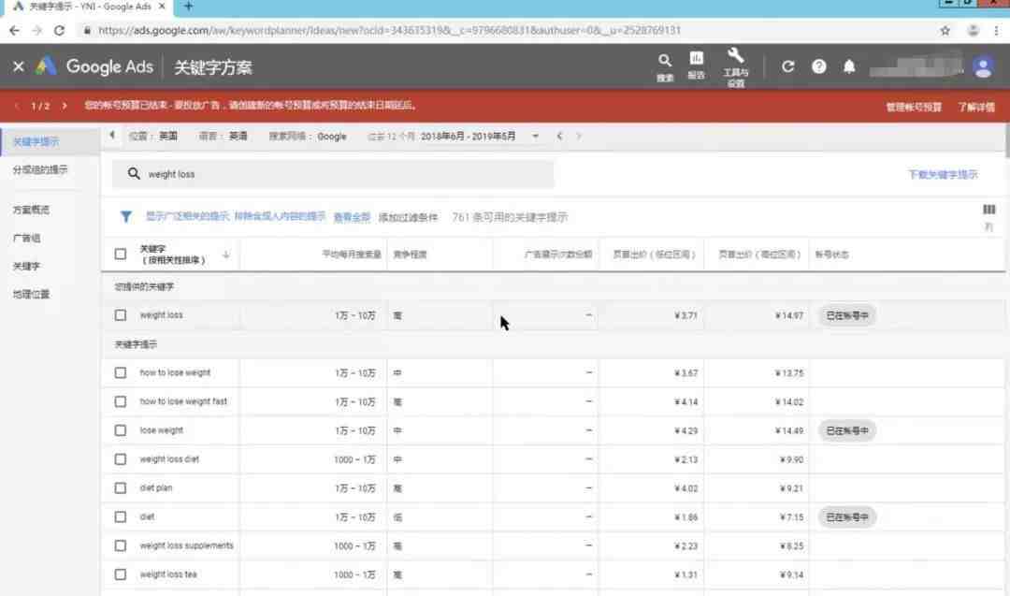Select how to lose weight fast checkbox
1010x596 pixels.
[x=121, y=401]
